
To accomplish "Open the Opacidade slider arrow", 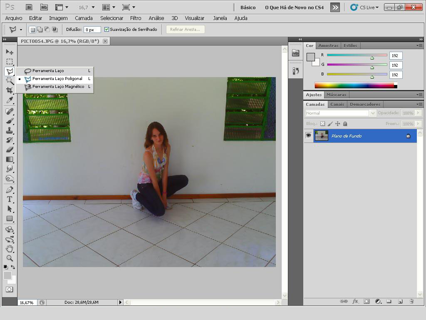I will [x=419, y=112].
